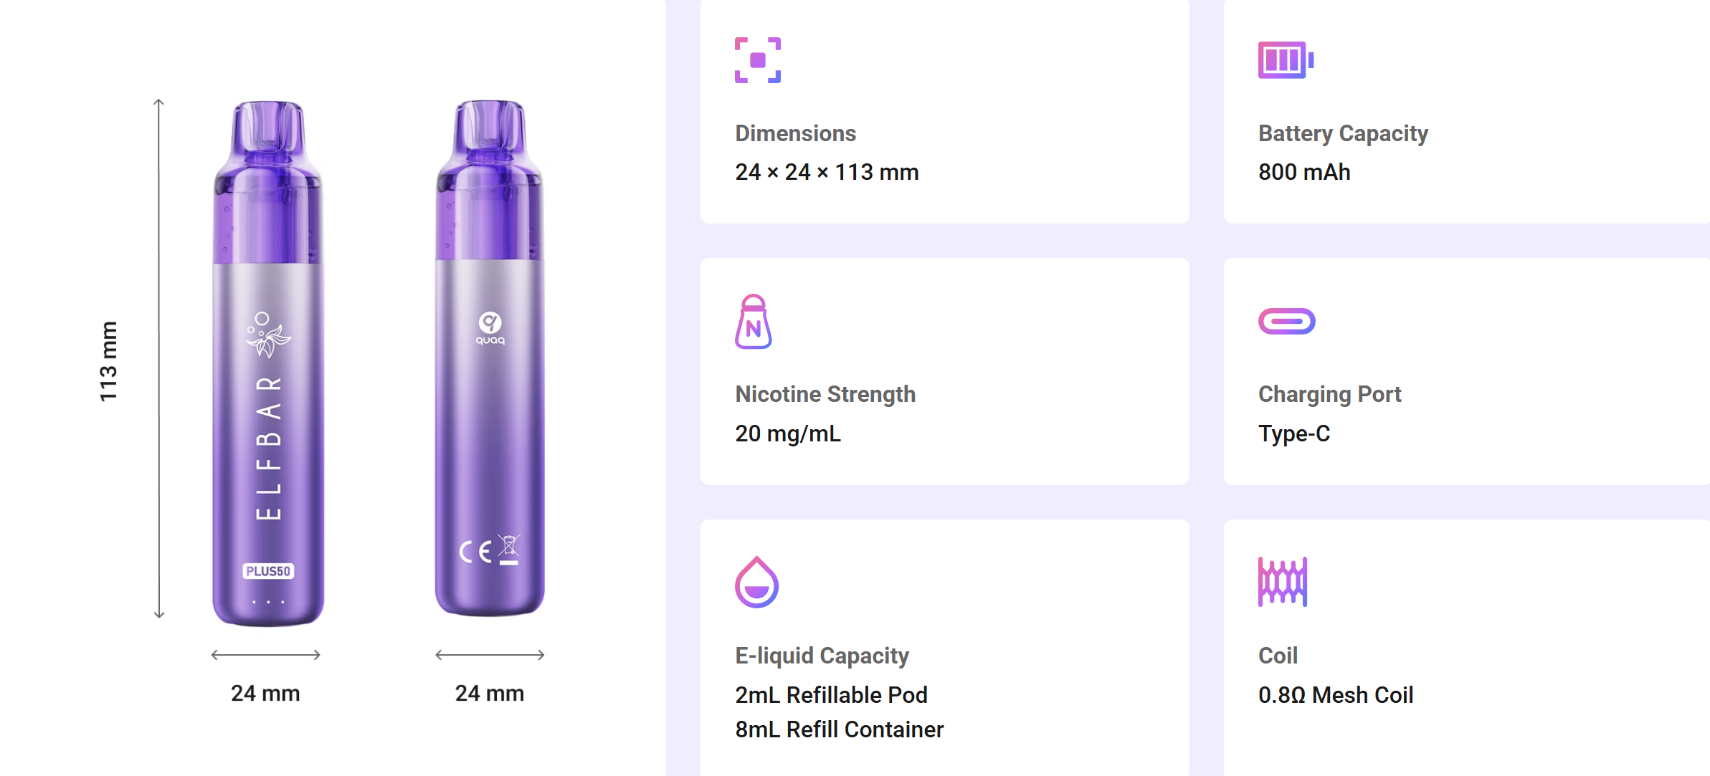Click the PLUS50 badge on the device

click(268, 571)
